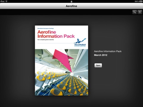Select the 'March 2012' date text
Screen dimensions: 143x107
[101, 55]
